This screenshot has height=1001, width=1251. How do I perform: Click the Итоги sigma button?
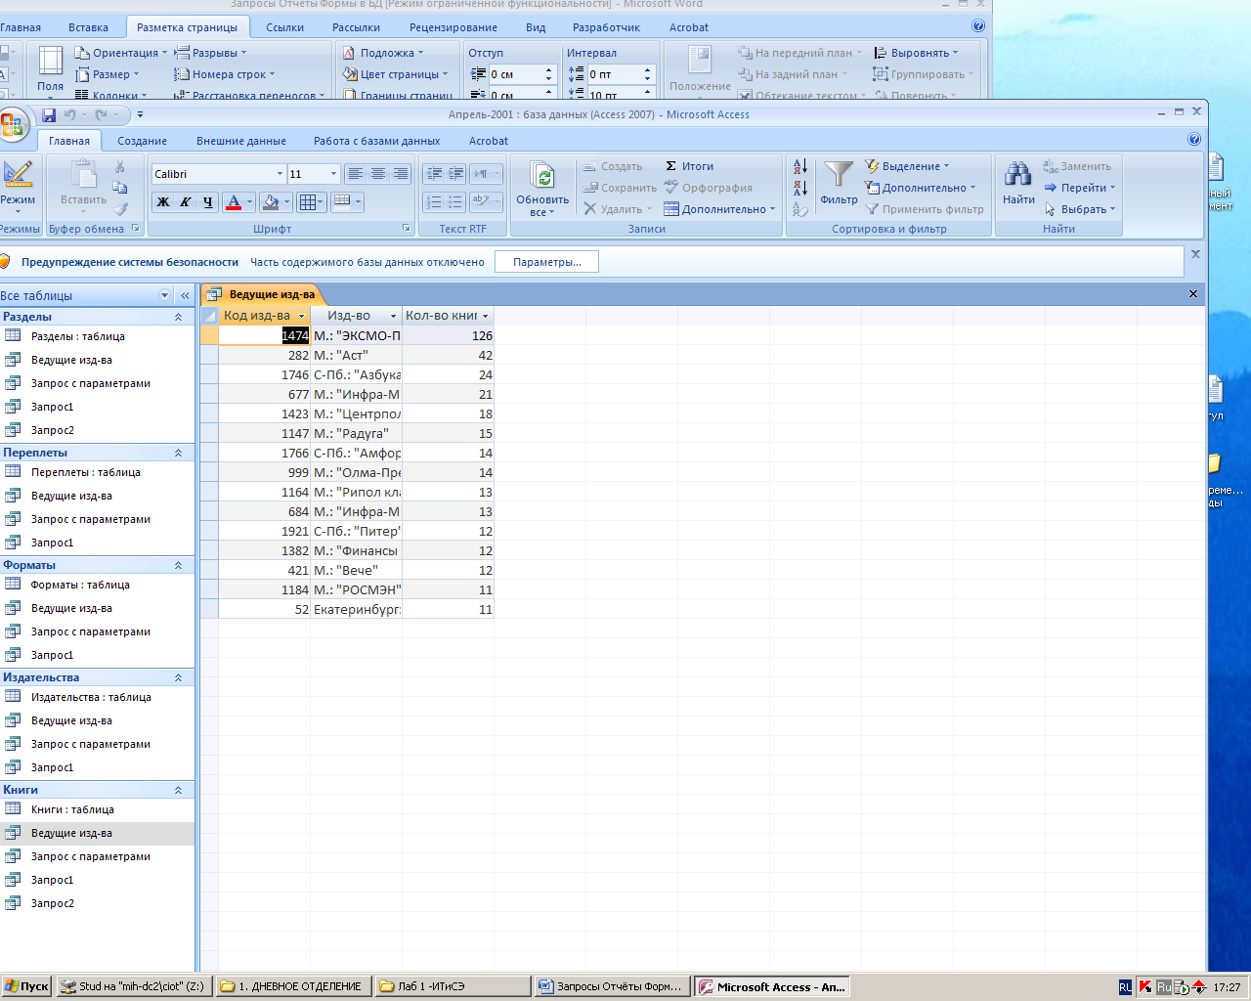(x=689, y=166)
